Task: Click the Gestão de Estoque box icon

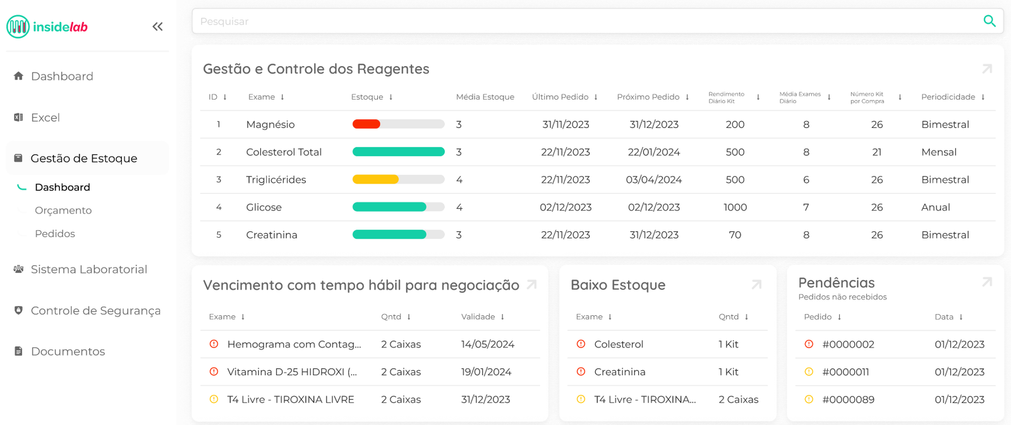Action: coord(18,158)
